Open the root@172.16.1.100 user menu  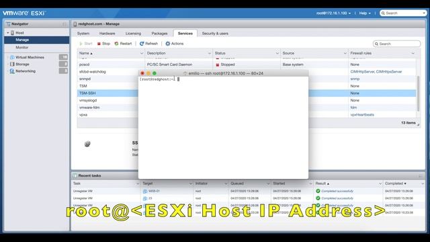[x=333, y=13]
